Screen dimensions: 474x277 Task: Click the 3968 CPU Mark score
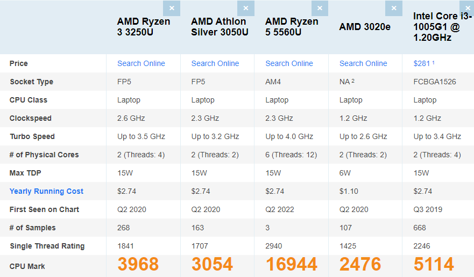click(x=138, y=265)
